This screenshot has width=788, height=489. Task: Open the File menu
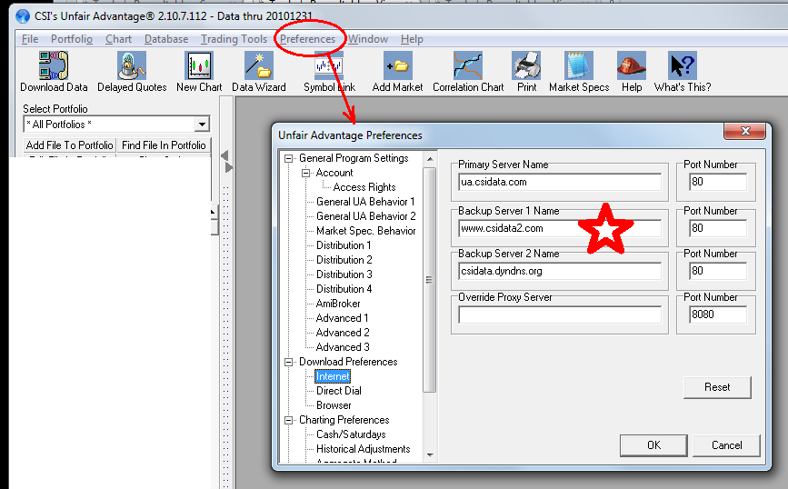click(30, 39)
